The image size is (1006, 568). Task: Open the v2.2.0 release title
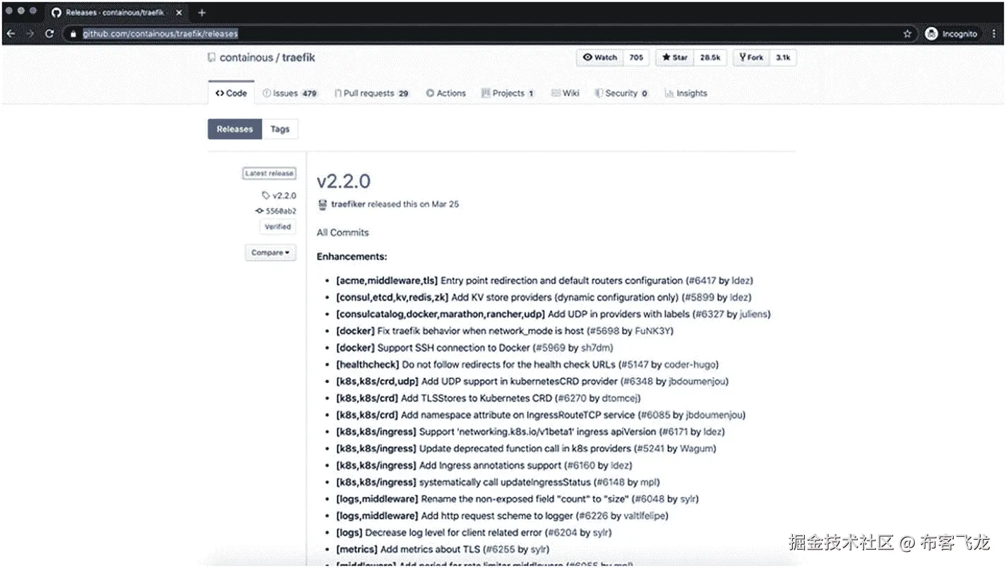click(x=343, y=181)
